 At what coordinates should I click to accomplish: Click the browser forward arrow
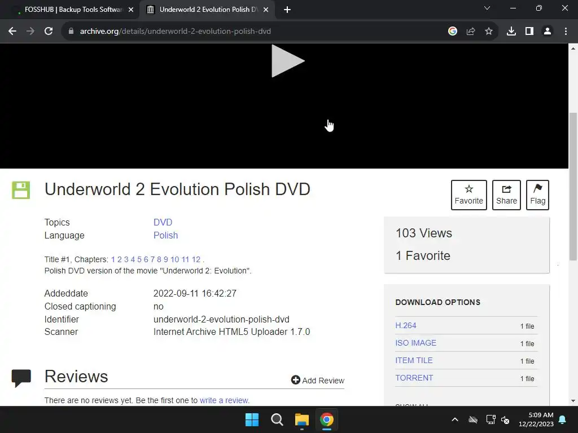coord(30,32)
